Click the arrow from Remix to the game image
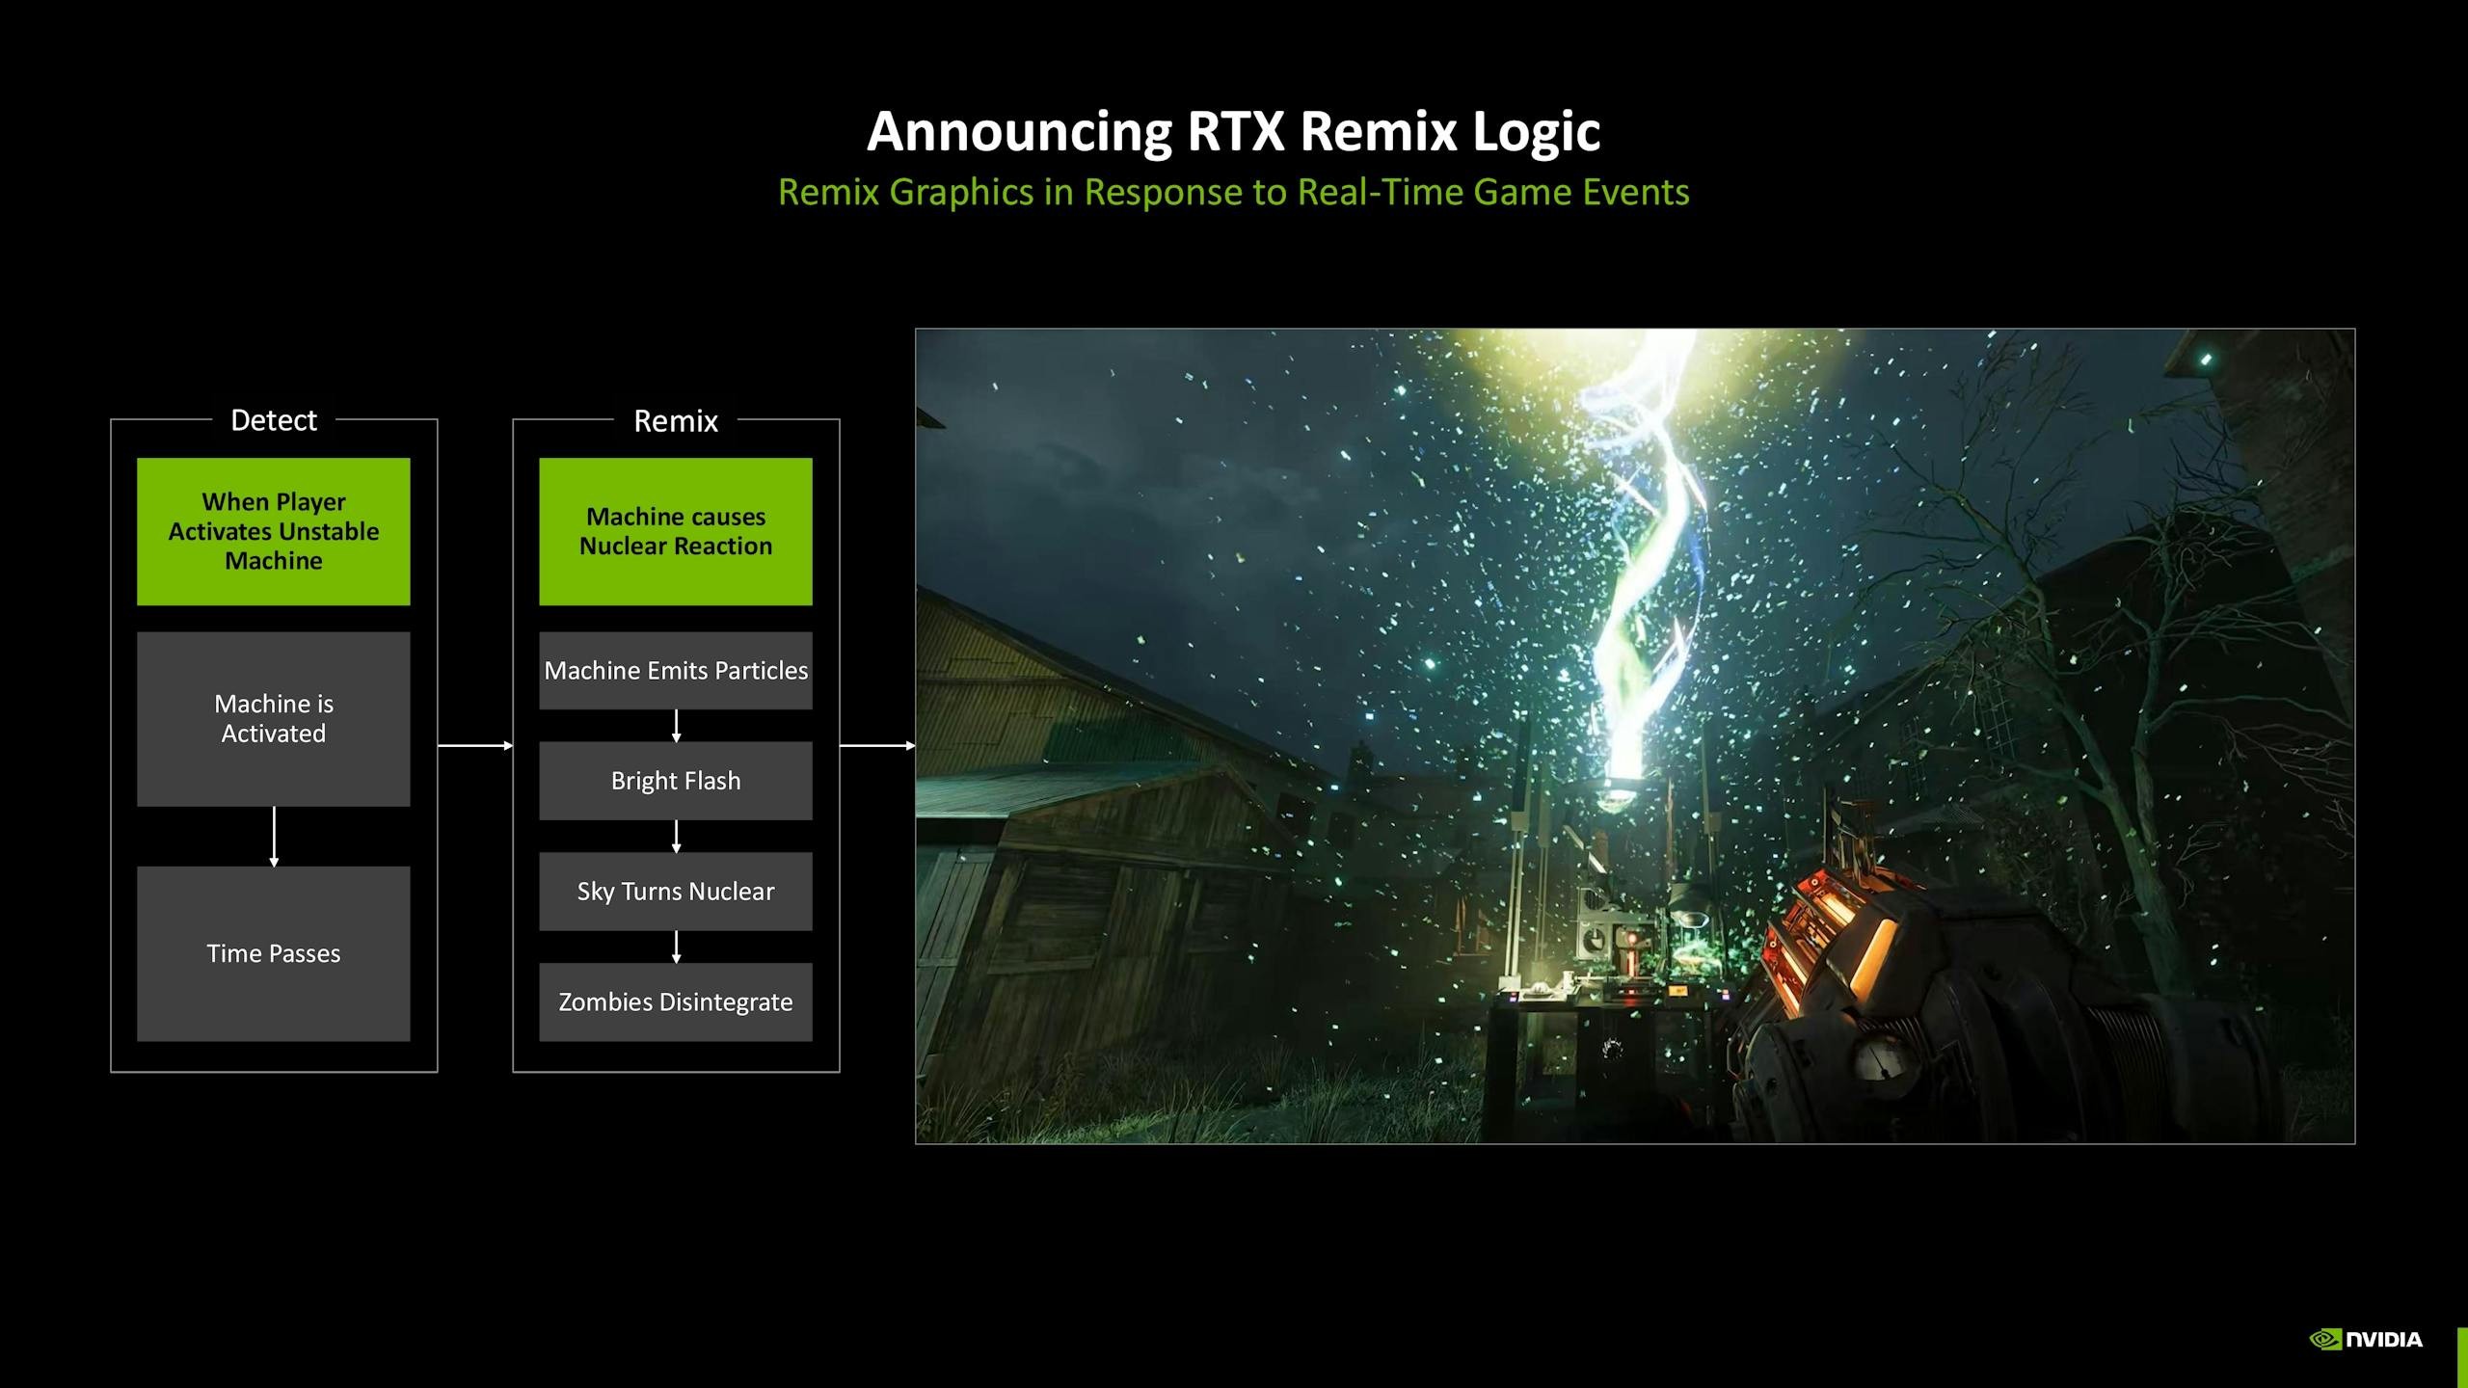 [x=876, y=745]
